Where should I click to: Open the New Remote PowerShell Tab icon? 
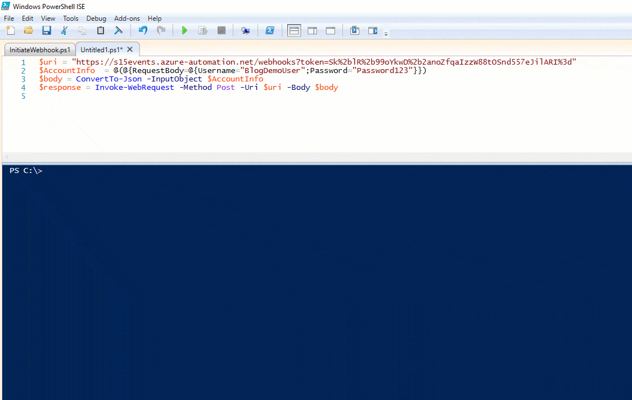pyautogui.click(x=246, y=30)
